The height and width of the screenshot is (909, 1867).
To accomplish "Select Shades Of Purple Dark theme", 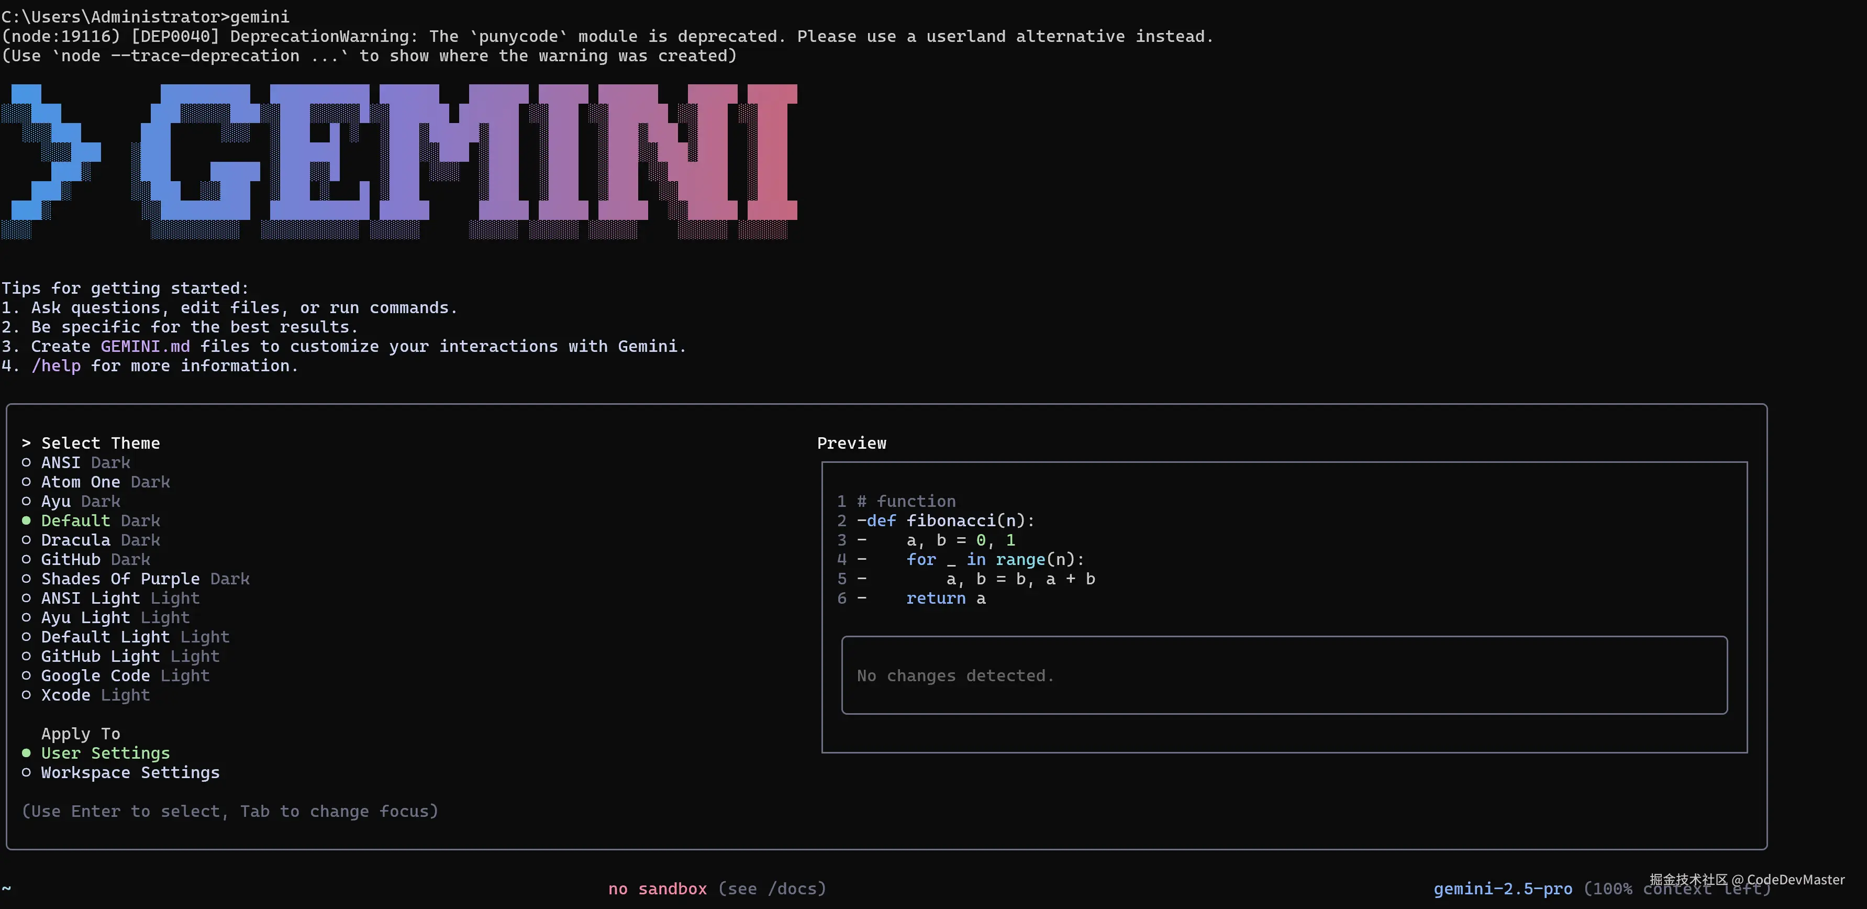I will point(136,579).
